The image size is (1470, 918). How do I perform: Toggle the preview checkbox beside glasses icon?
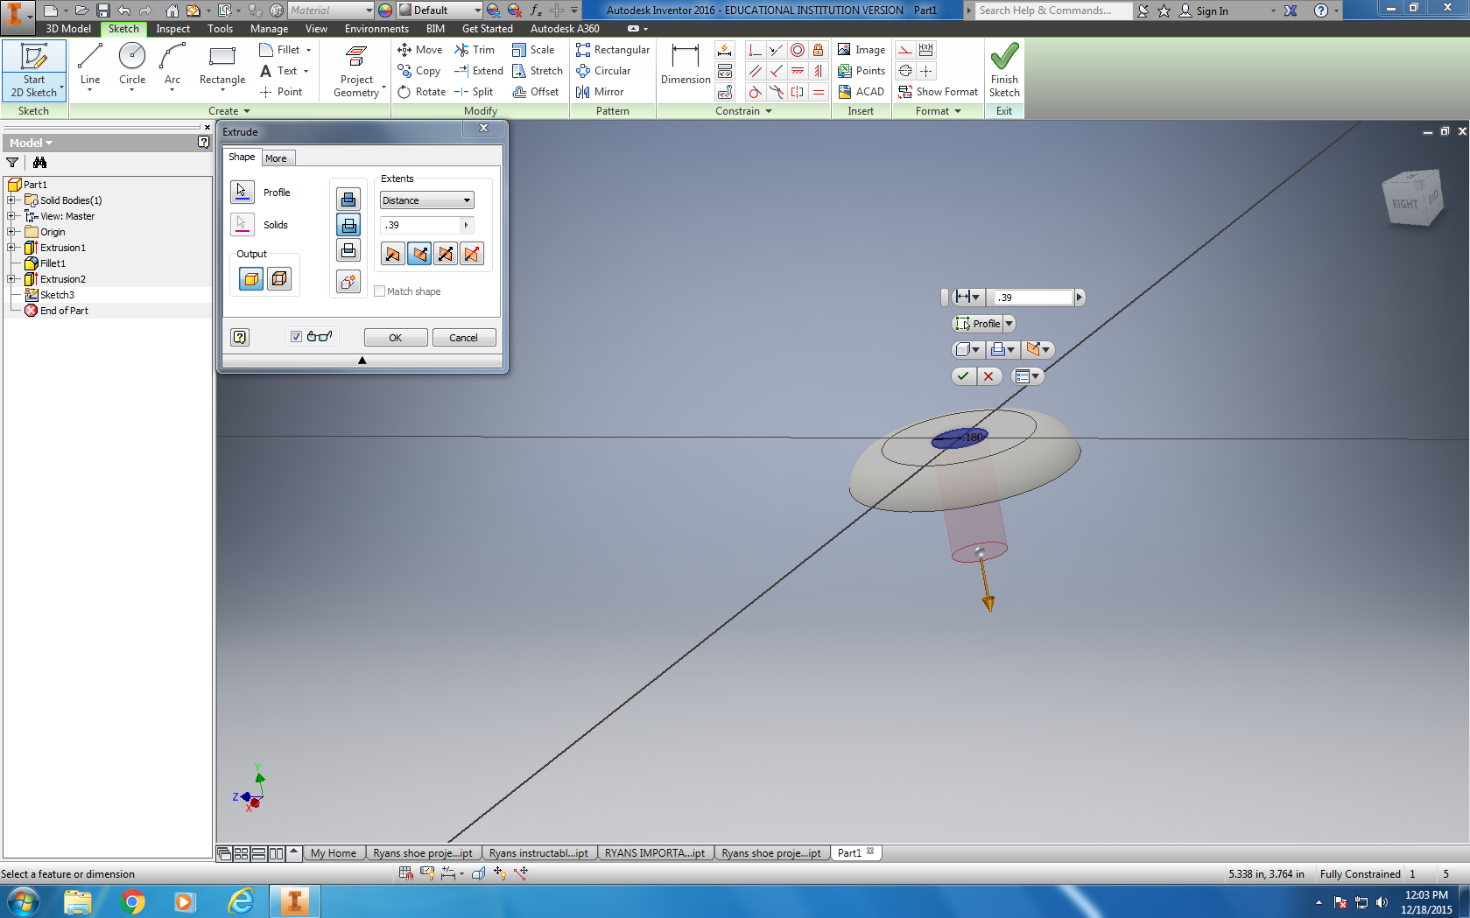[x=297, y=337]
